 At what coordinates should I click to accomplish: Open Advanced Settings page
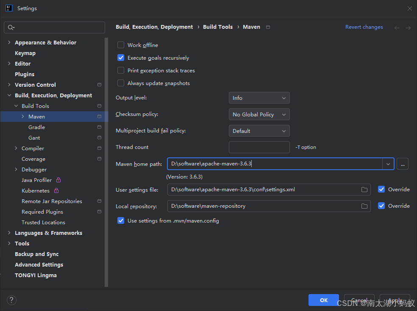coord(39,265)
